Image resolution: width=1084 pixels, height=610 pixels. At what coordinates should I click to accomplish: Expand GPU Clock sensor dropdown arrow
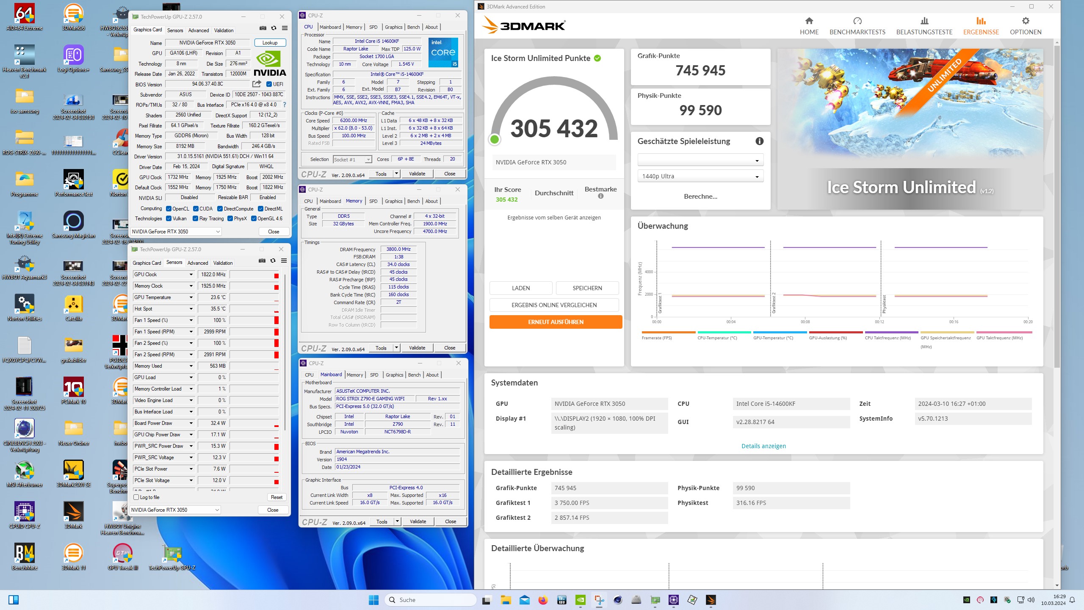point(191,274)
